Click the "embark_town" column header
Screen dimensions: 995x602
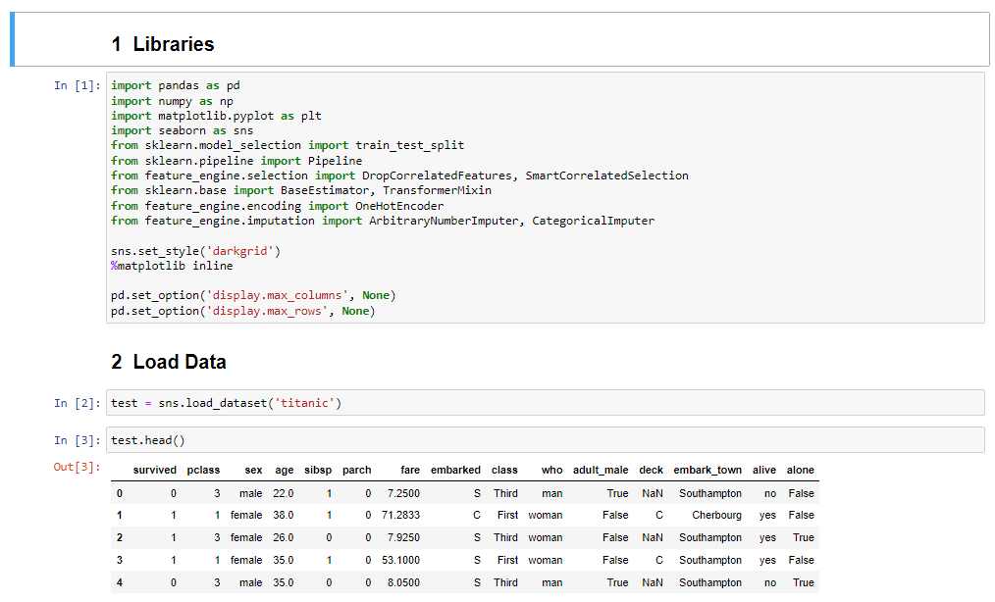click(x=709, y=470)
